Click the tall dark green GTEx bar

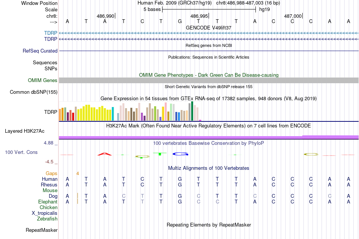click(x=192, y=111)
